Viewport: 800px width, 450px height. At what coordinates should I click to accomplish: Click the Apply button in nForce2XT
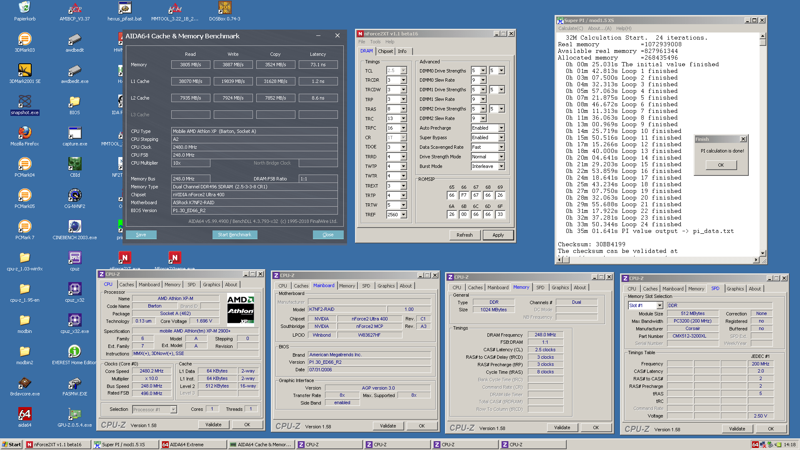[x=498, y=235]
